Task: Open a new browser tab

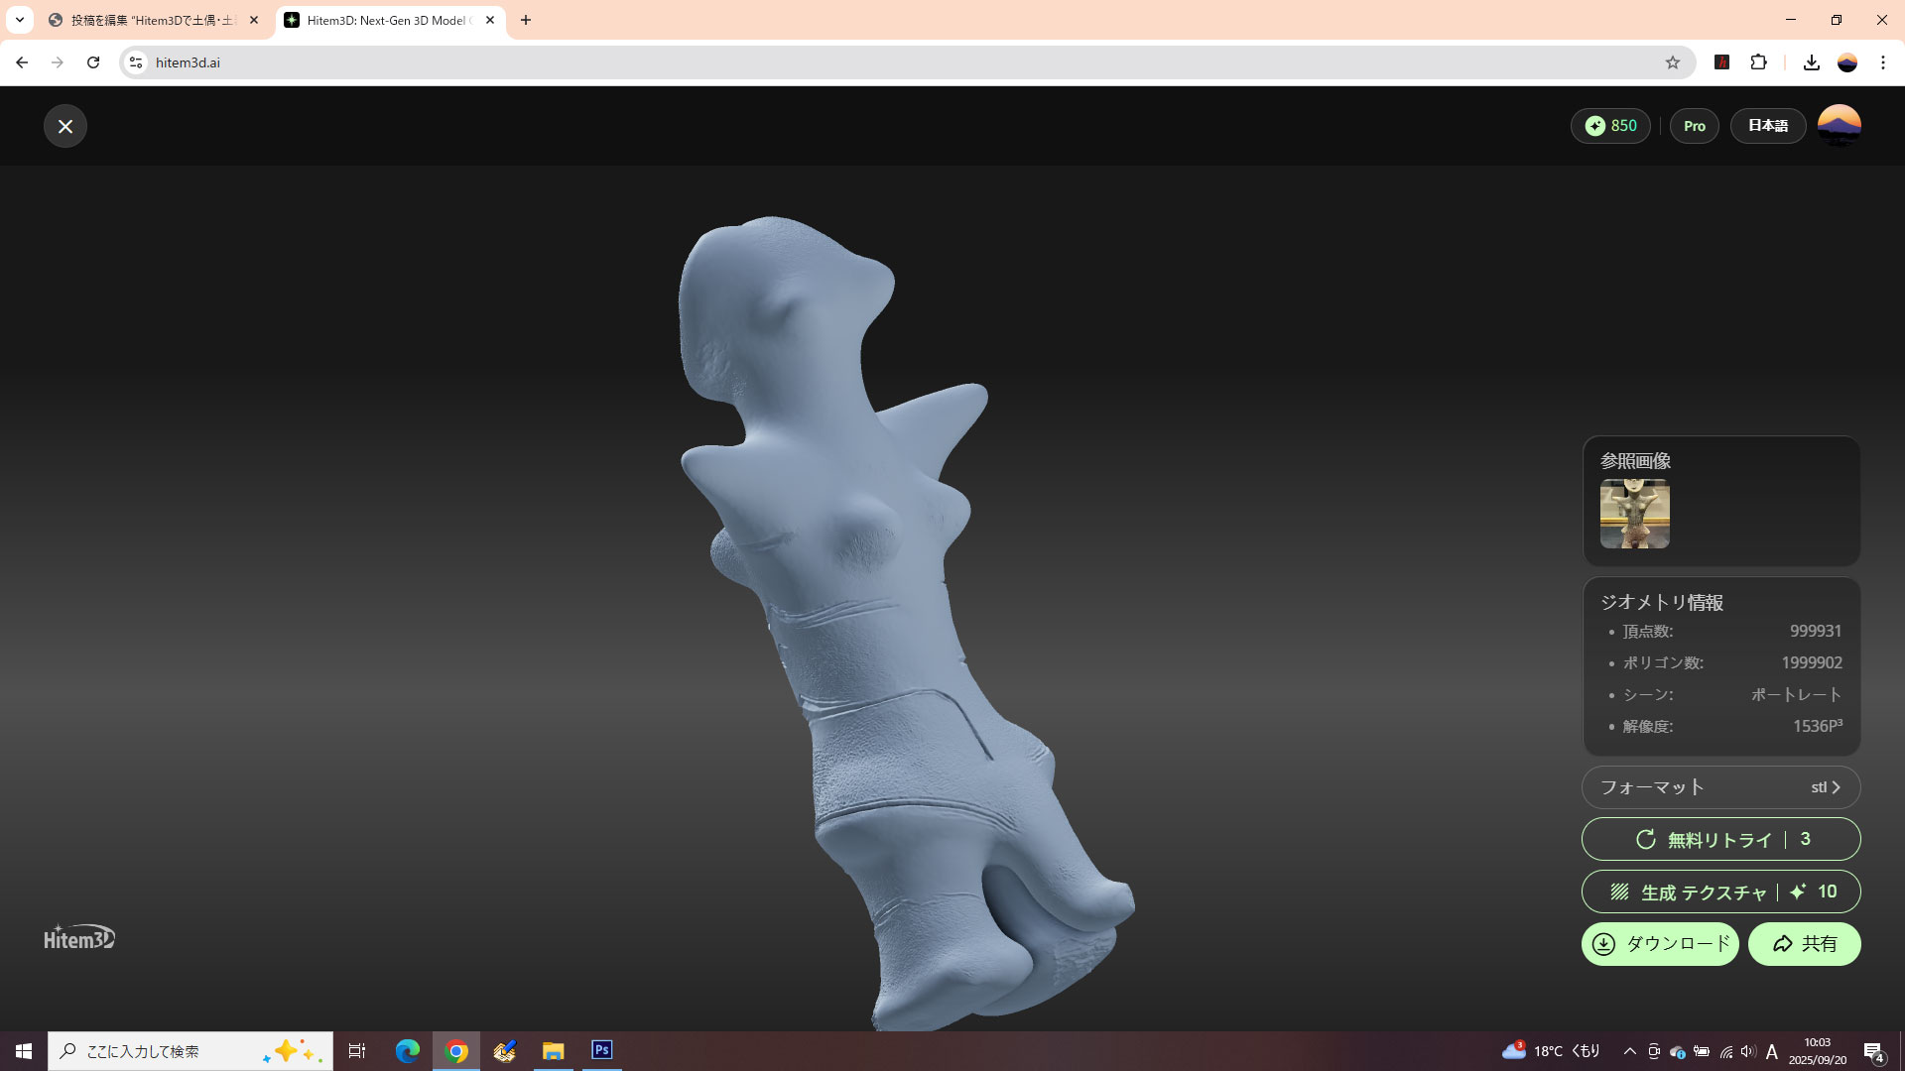Action: (526, 20)
